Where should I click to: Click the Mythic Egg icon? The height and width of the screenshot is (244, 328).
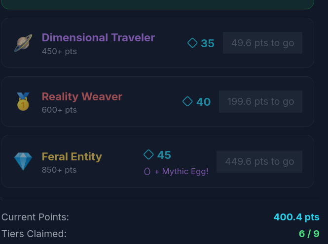coord(147,172)
